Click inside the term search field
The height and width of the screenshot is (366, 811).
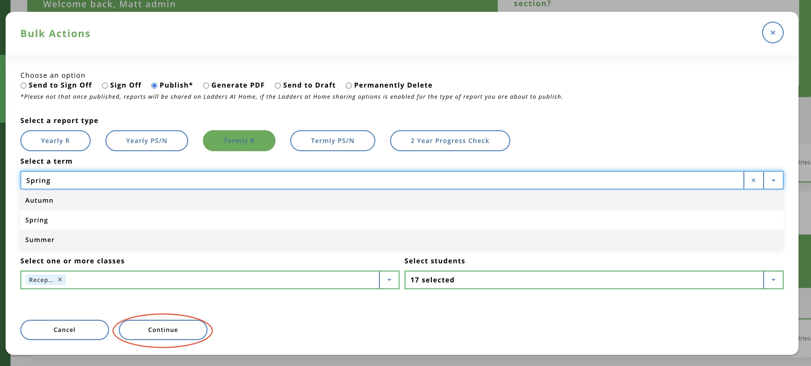361,180
